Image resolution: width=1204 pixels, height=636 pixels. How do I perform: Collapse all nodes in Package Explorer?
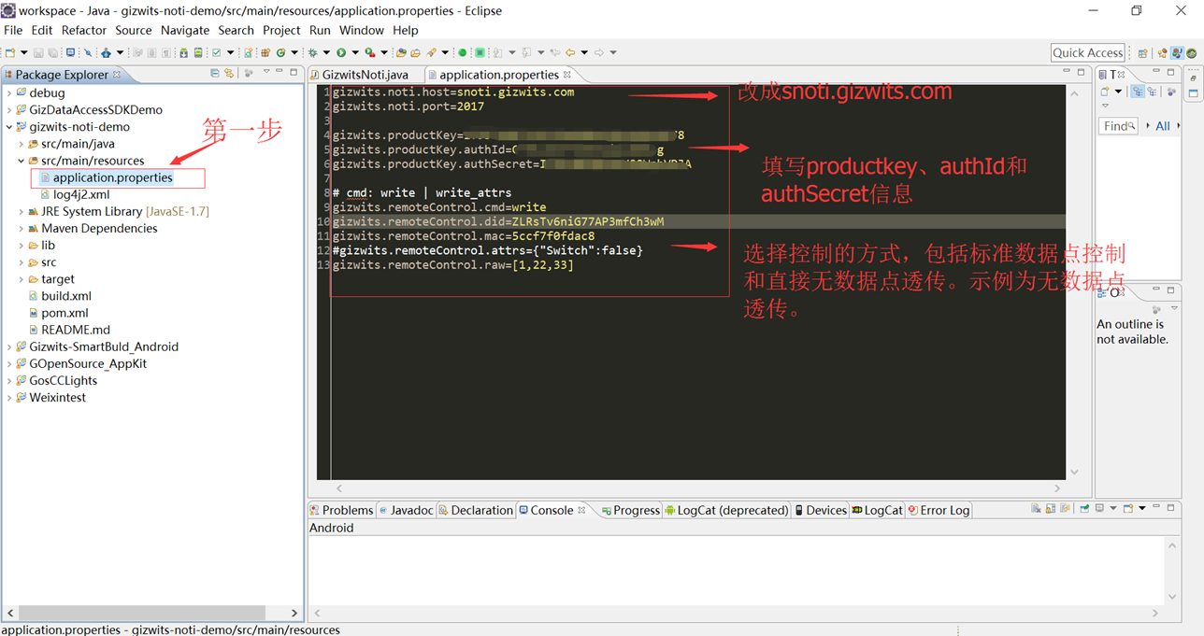(x=215, y=74)
